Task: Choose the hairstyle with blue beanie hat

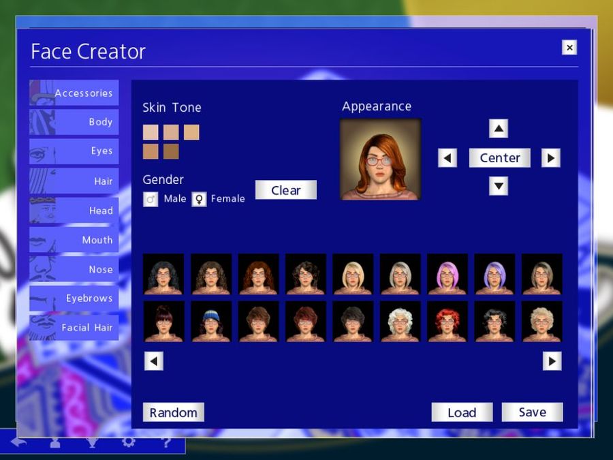Action: [x=211, y=322]
